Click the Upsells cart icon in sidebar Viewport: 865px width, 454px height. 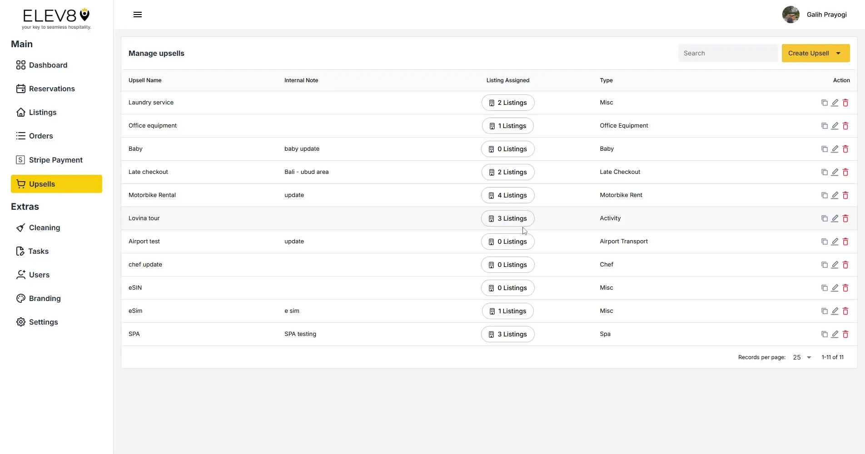21,184
